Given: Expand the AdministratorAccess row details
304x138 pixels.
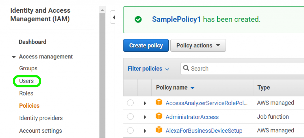Looking at the screenshot, I should [145, 117].
